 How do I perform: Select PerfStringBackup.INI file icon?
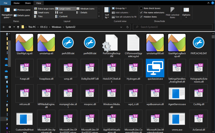point(112,43)
